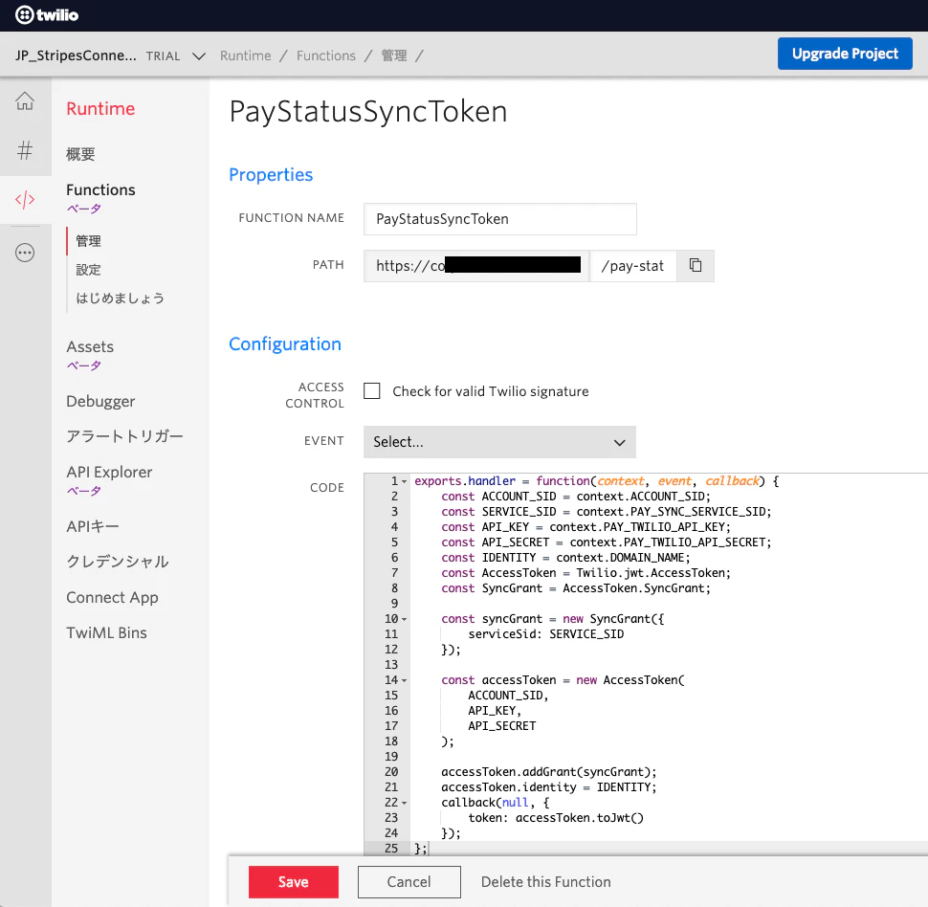Select 設定 under Functions
Viewport: 928px width, 907px height.
coord(88,270)
